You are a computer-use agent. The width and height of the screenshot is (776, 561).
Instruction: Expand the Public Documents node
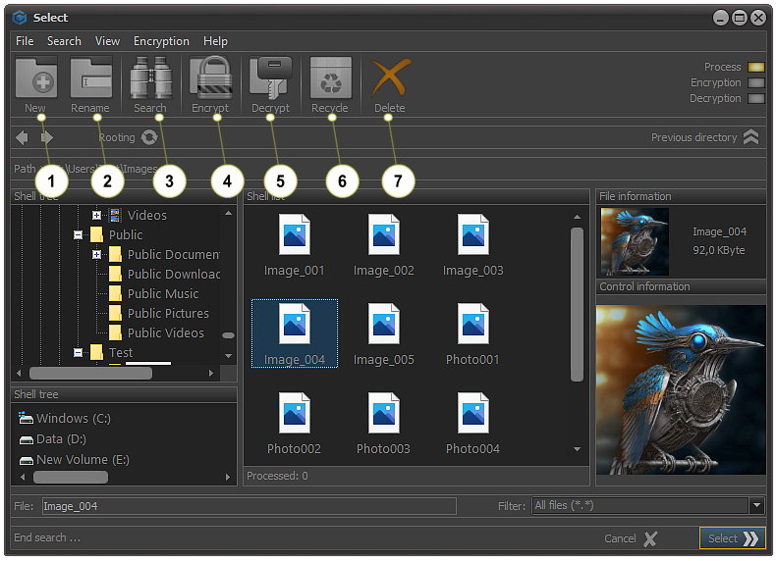click(96, 255)
